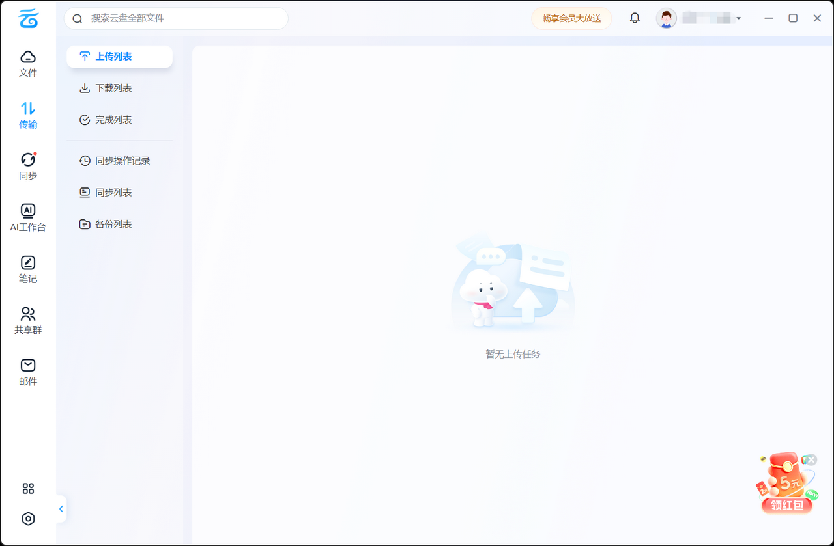Click the cloud app logo
Screen dimensions: 834x546
(x=28, y=18)
